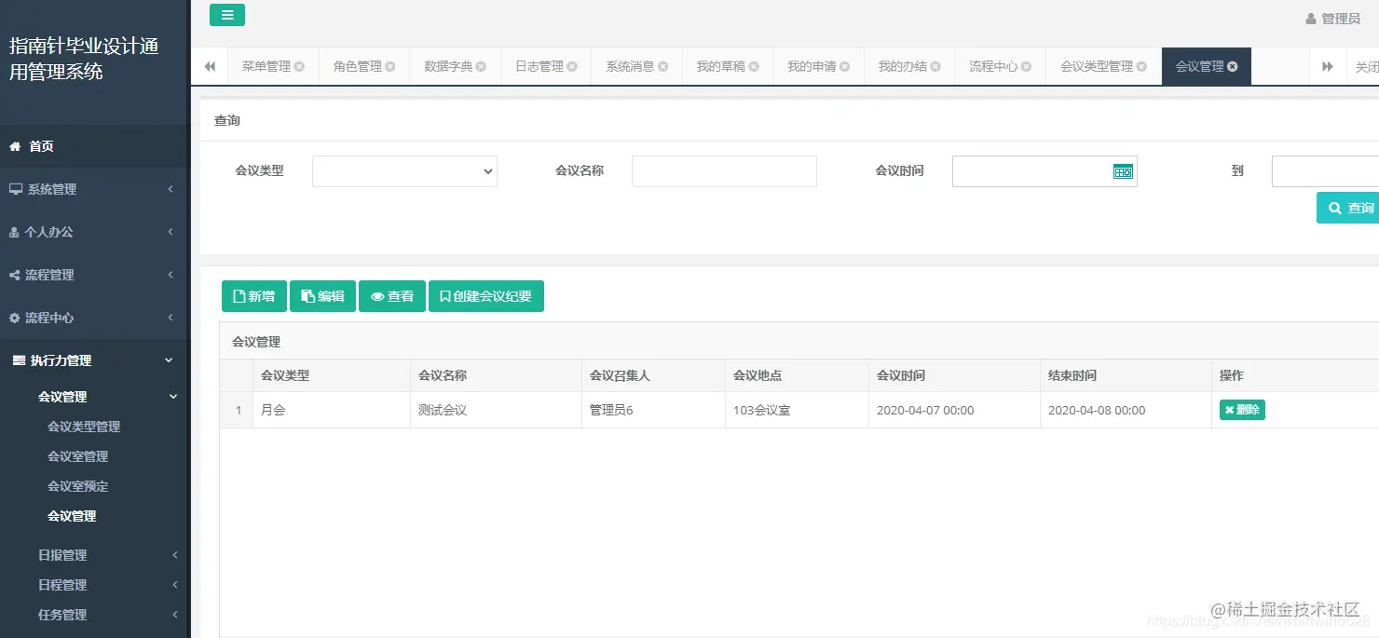The width and height of the screenshot is (1379, 638).
Task: Focus the 会议时间 start date field
Action: [1044, 171]
